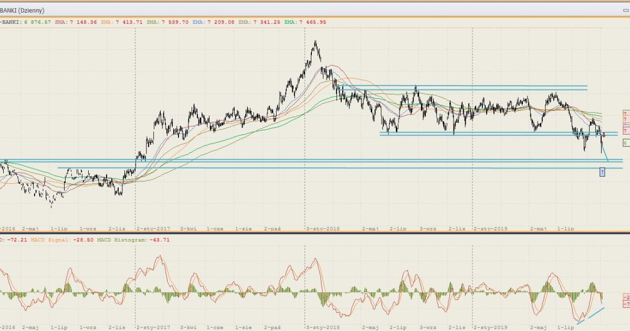Click the 2-sty-2019 date axis label
This screenshot has width=630, height=331.
pos(491,229)
